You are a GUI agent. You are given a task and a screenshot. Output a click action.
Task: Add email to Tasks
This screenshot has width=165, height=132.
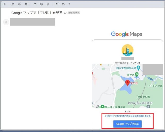coord(48,4)
